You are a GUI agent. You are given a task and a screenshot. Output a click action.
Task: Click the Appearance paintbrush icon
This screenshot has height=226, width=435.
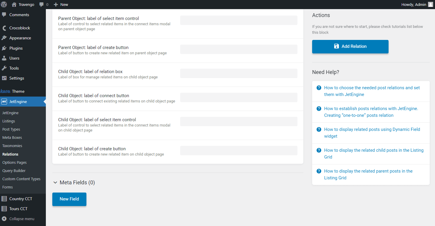[4, 38]
